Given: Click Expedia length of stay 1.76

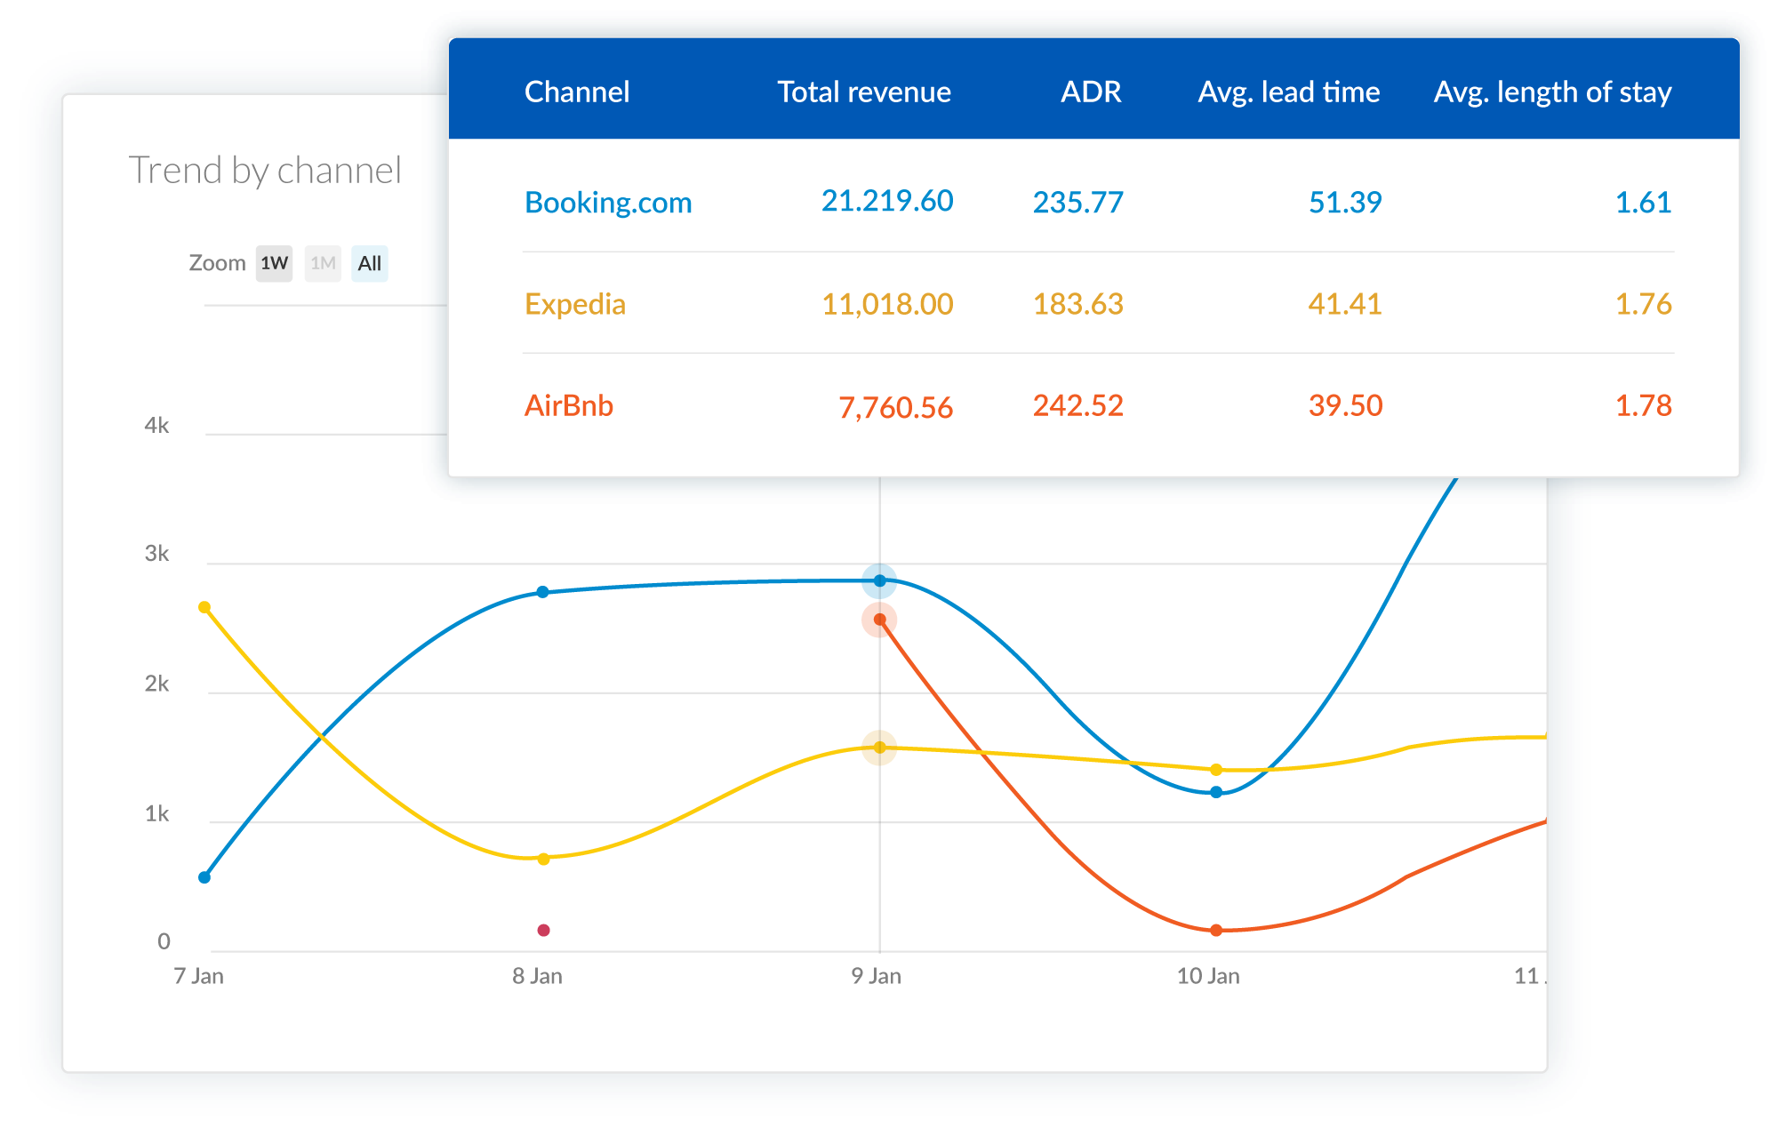Looking at the screenshot, I should pos(1644,304).
